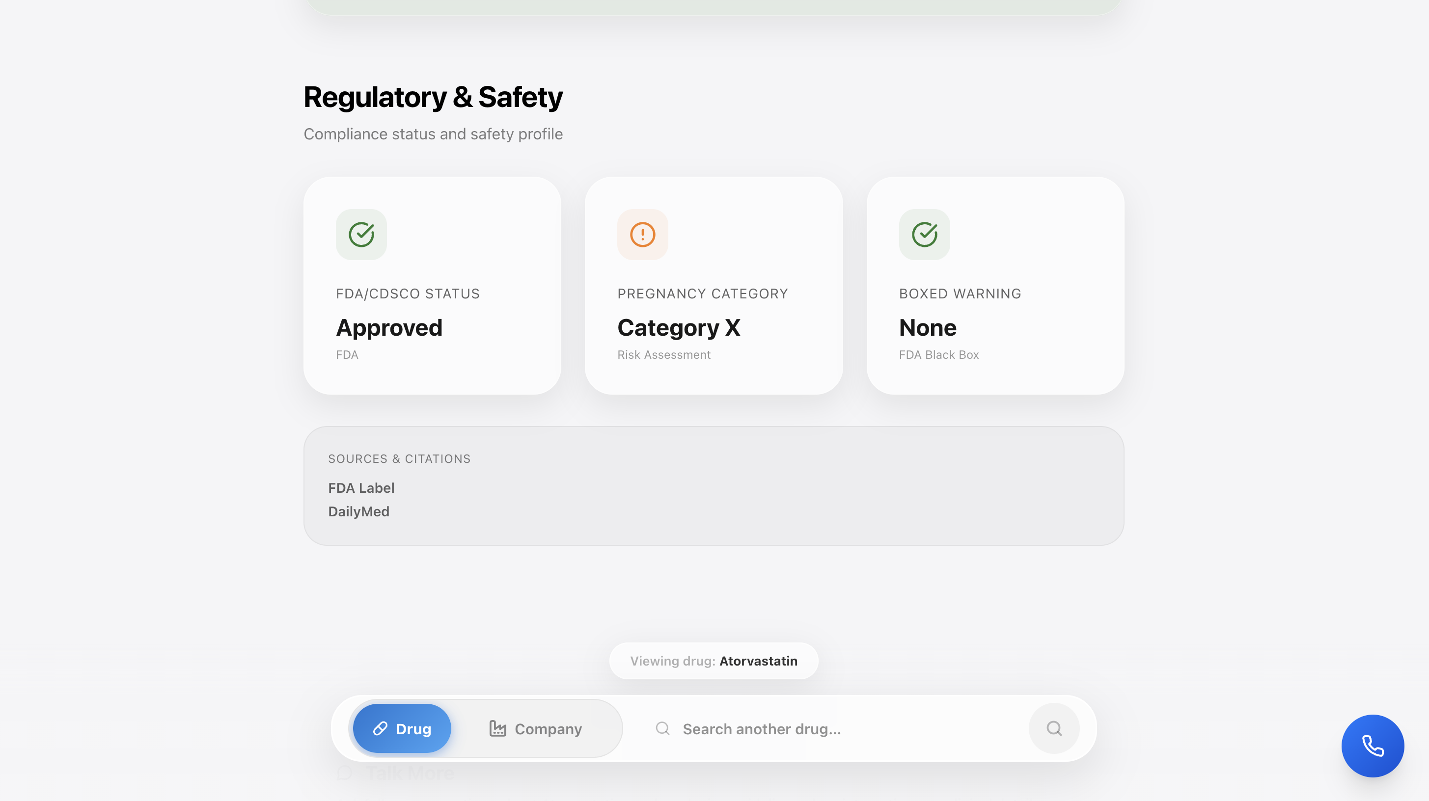Switch search mode to Company

coord(536,728)
